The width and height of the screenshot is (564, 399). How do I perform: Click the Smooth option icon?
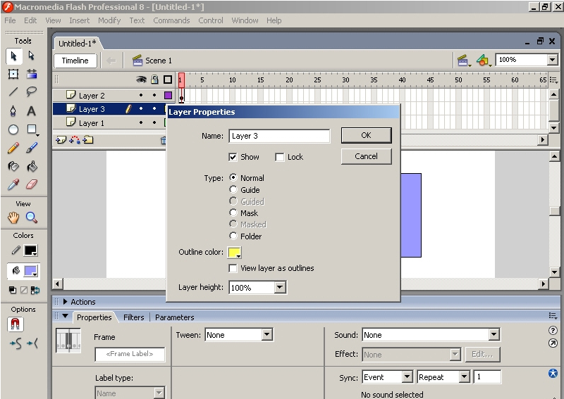pyautogui.click(x=16, y=343)
